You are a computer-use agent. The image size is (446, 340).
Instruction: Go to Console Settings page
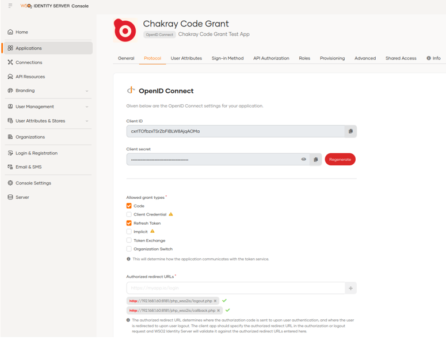tap(48, 183)
